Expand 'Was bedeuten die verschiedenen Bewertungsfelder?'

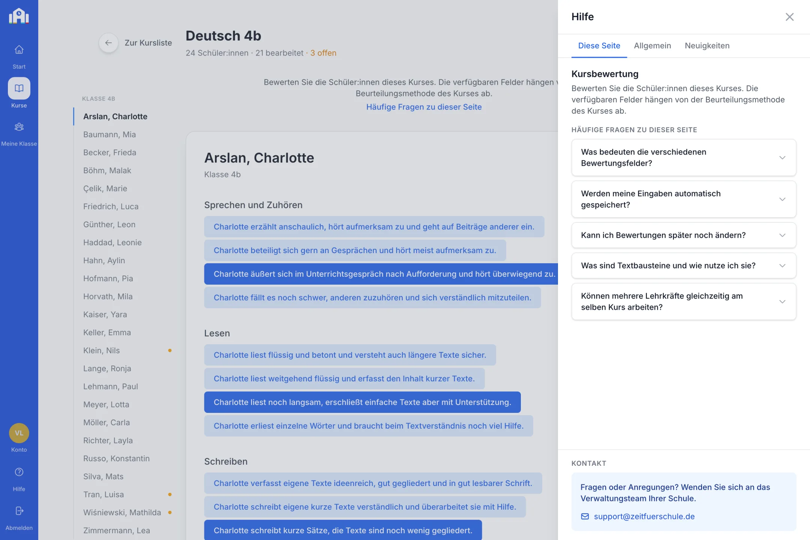click(684, 157)
